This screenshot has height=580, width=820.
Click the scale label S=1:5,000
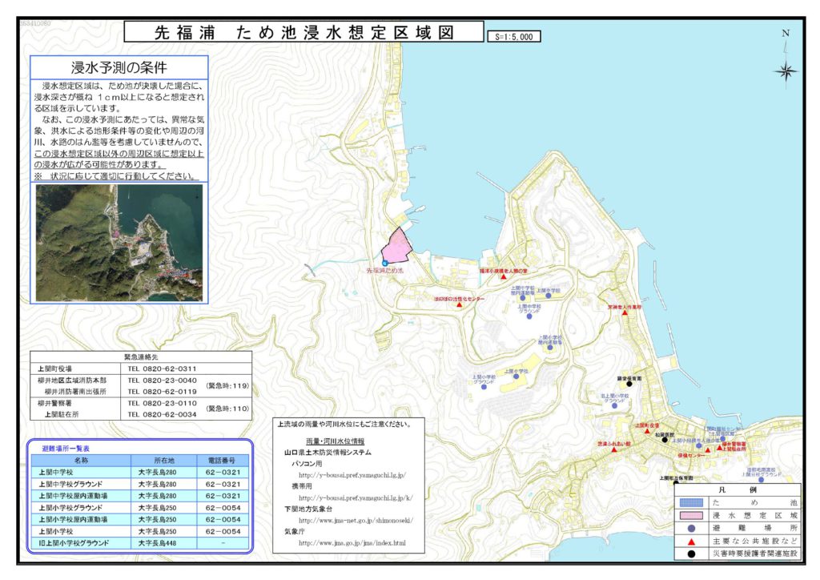coord(513,37)
